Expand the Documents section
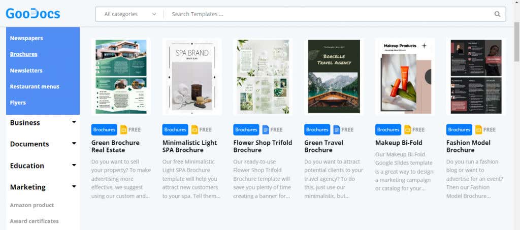Screen dimensions: 520x230 tap(74, 144)
